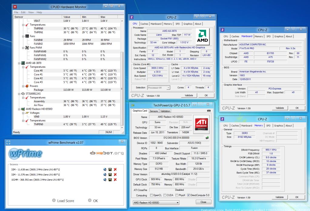This screenshot has height=211, width=310.
Task: Click the Powers flame icon in sensor tree
Action: (x=27, y=86)
